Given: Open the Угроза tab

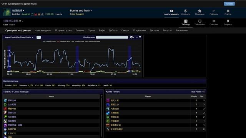Looking at the screenshot, I should coord(91,31).
